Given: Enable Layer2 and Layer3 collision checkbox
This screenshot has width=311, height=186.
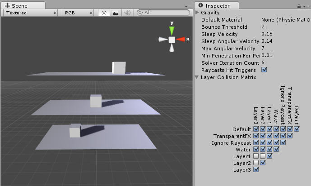Looking at the screenshot, I should 256,163.
